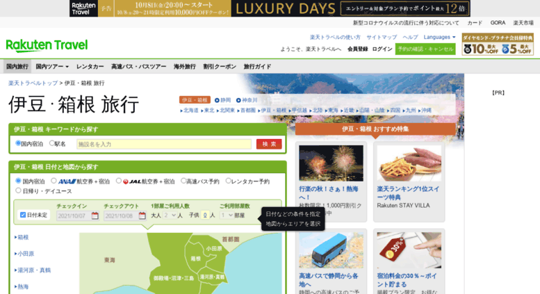The width and height of the screenshot is (540, 294).
Task: Click 楽天トラベルトップ breadcrumb link
Action: 33,83
